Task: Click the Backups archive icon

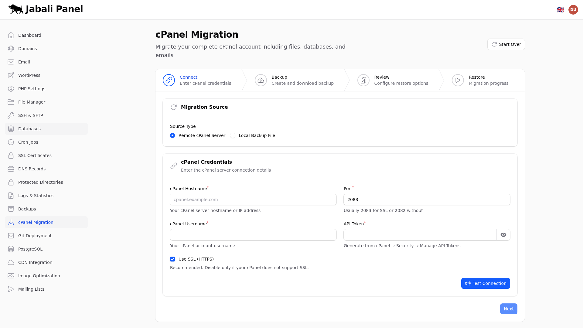Action: pos(11,209)
